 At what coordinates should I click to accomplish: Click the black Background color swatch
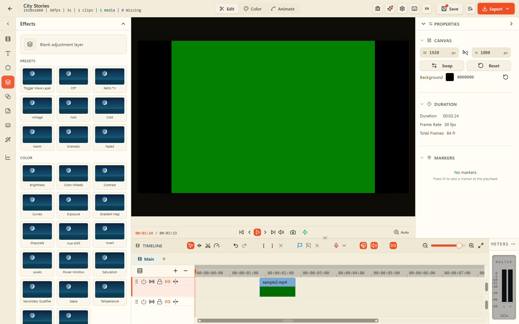pos(450,77)
